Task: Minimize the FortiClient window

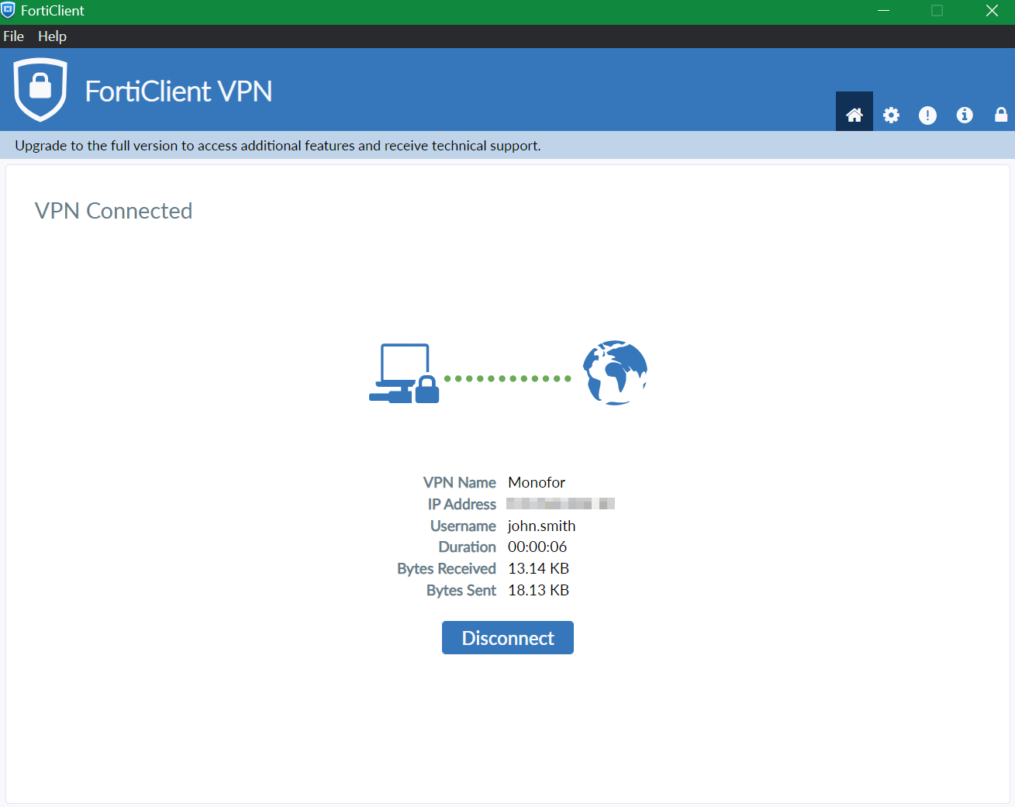Action: pos(883,11)
